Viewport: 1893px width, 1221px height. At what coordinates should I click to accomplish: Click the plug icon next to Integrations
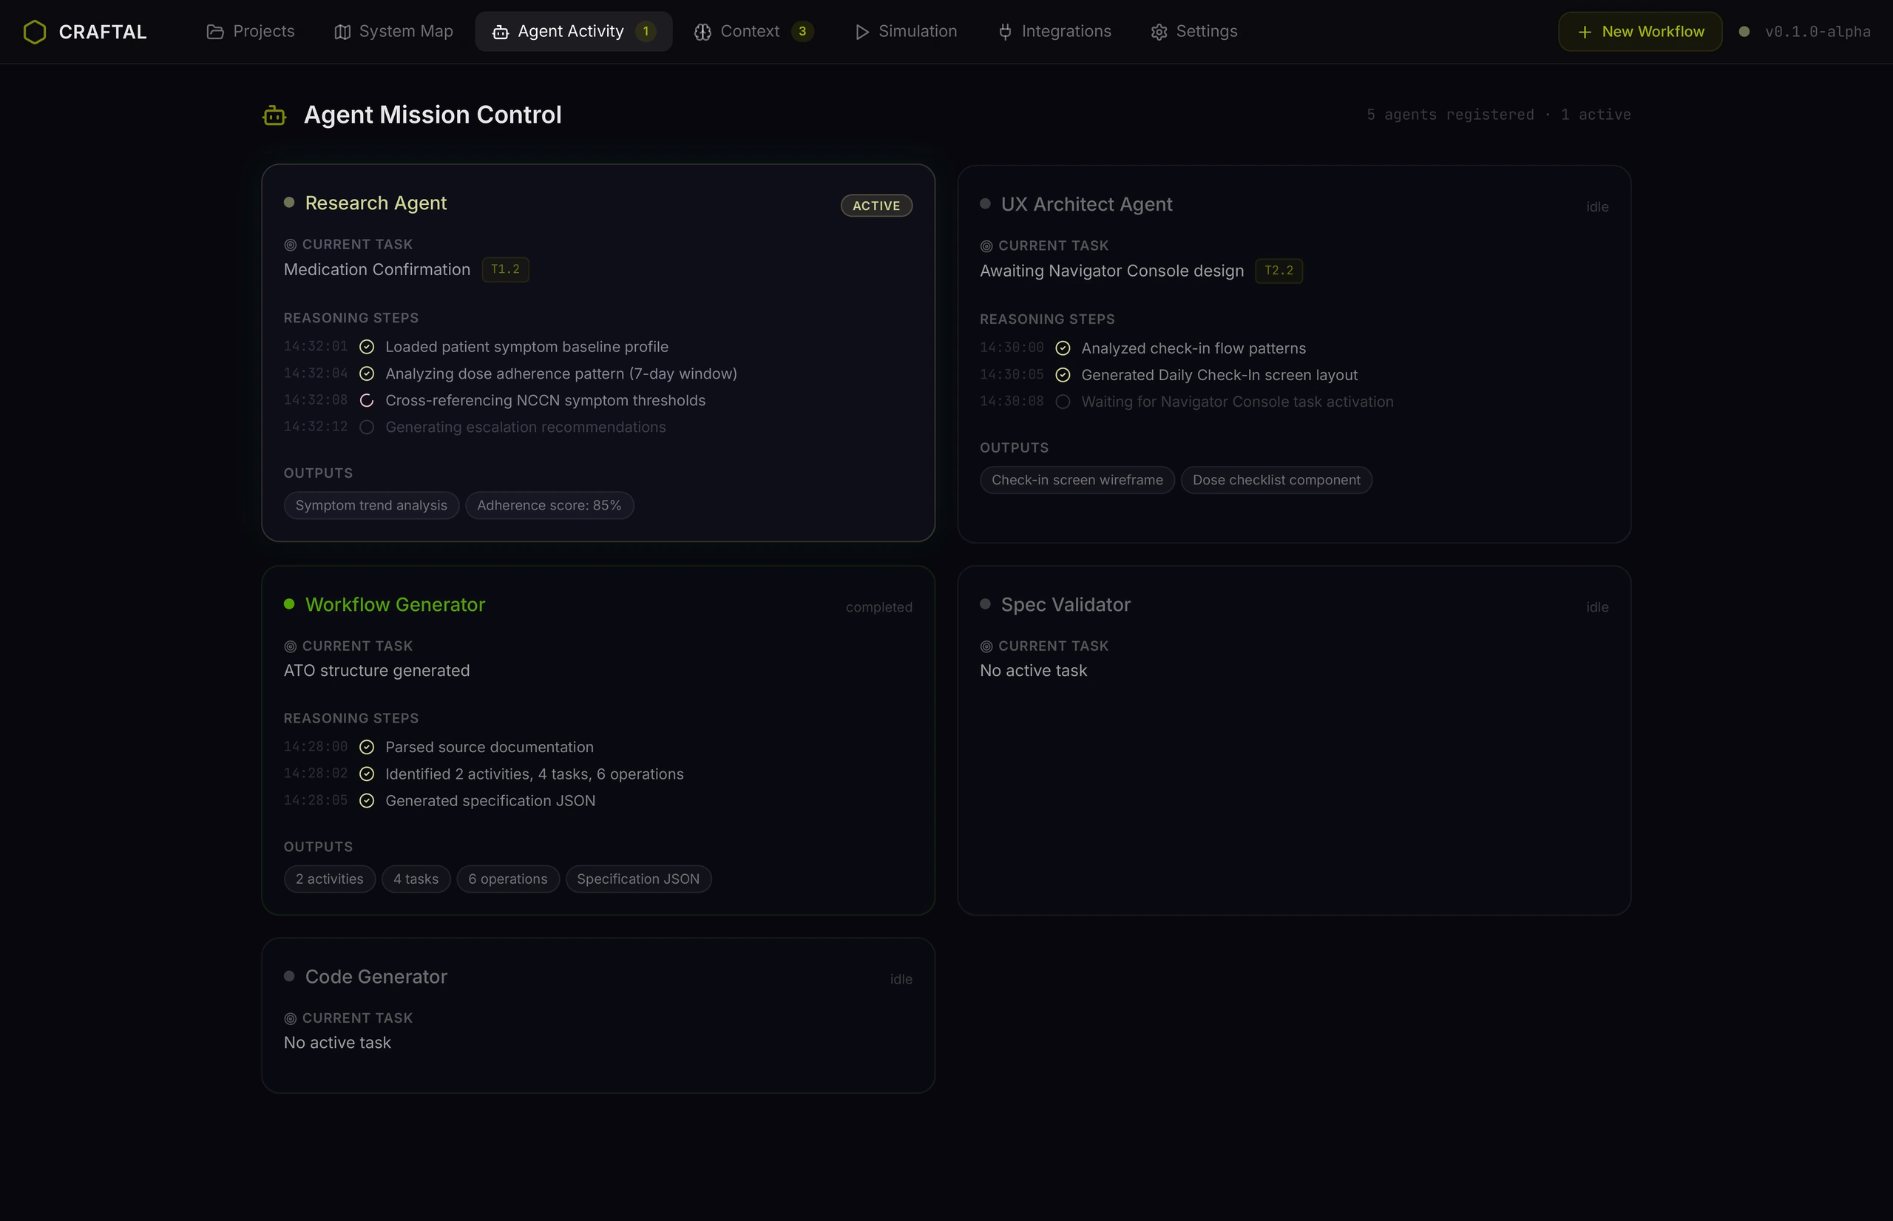point(1005,32)
